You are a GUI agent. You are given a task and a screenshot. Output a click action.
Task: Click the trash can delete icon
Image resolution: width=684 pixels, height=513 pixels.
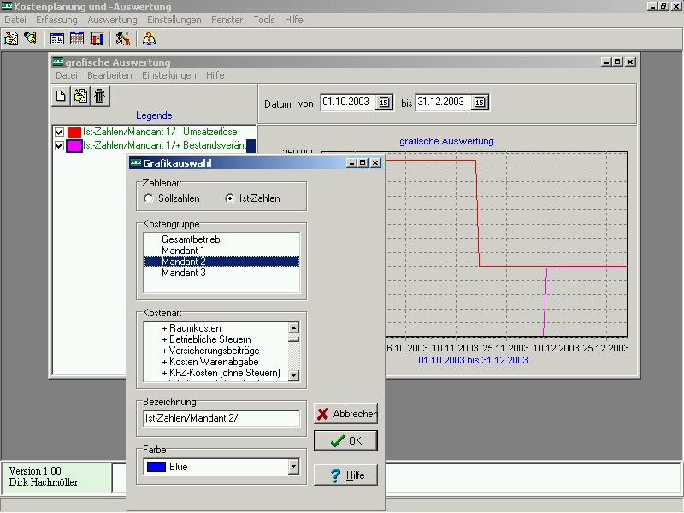click(x=100, y=96)
